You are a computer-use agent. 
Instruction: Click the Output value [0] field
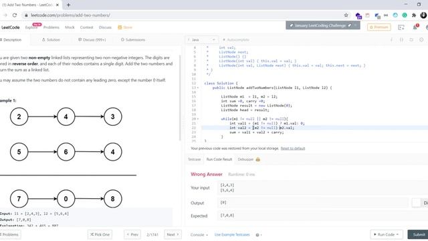click(313, 203)
